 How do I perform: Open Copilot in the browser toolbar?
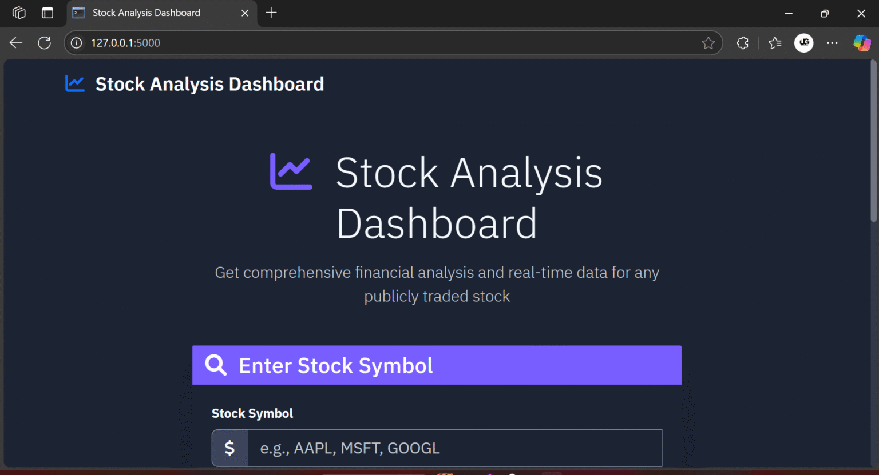point(862,42)
